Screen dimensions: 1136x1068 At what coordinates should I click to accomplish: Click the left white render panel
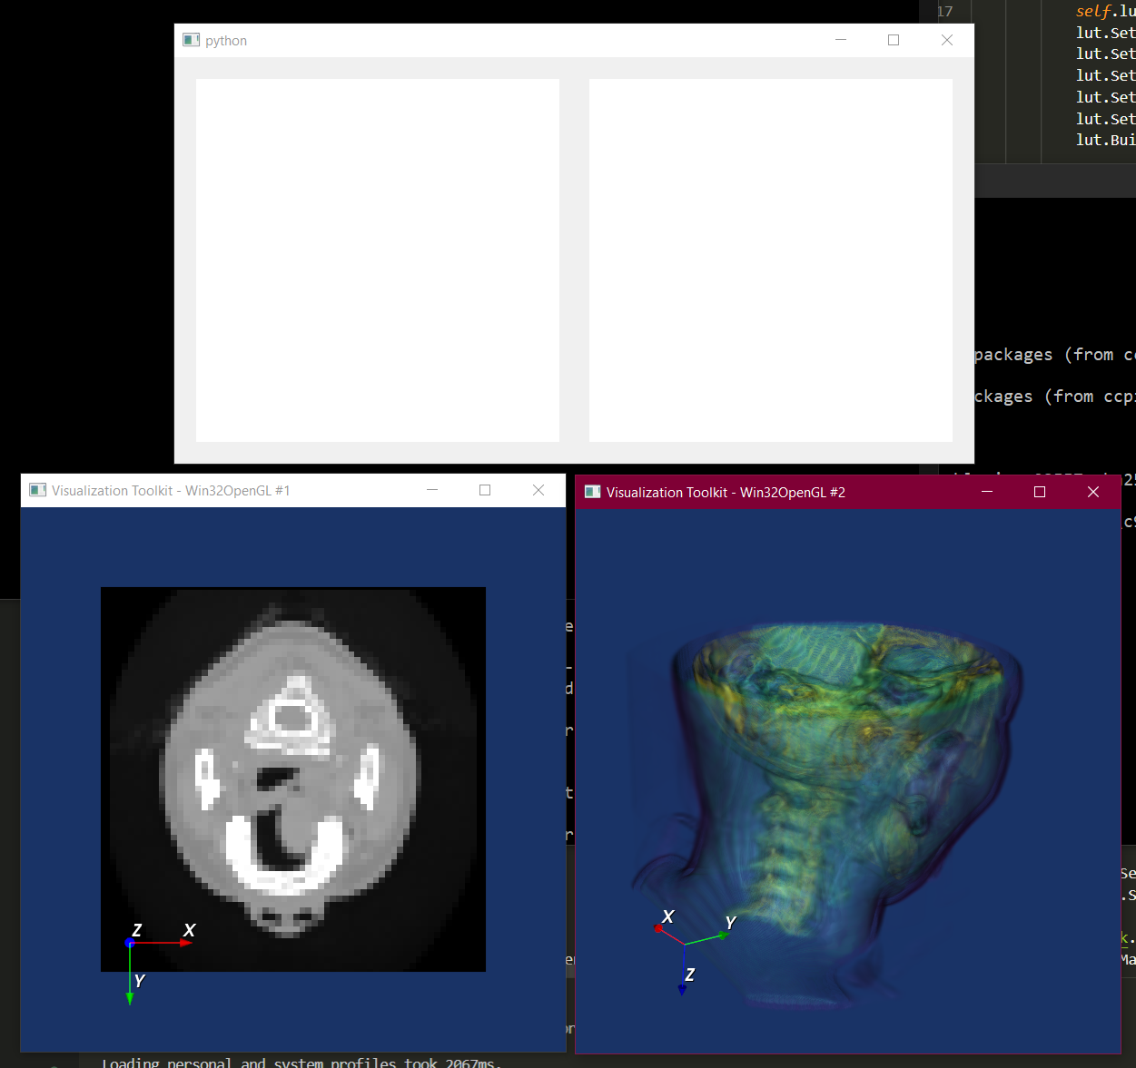[377, 260]
